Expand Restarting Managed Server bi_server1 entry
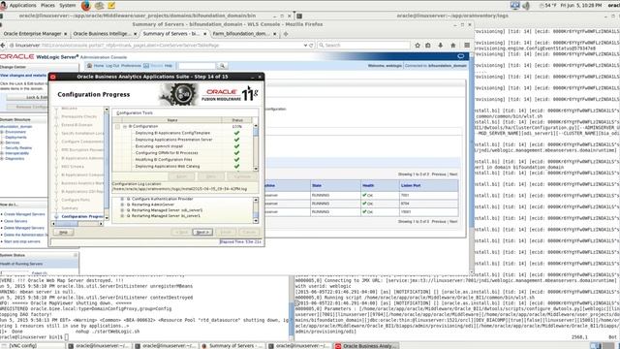This screenshot has width=620, height=349. (122, 216)
